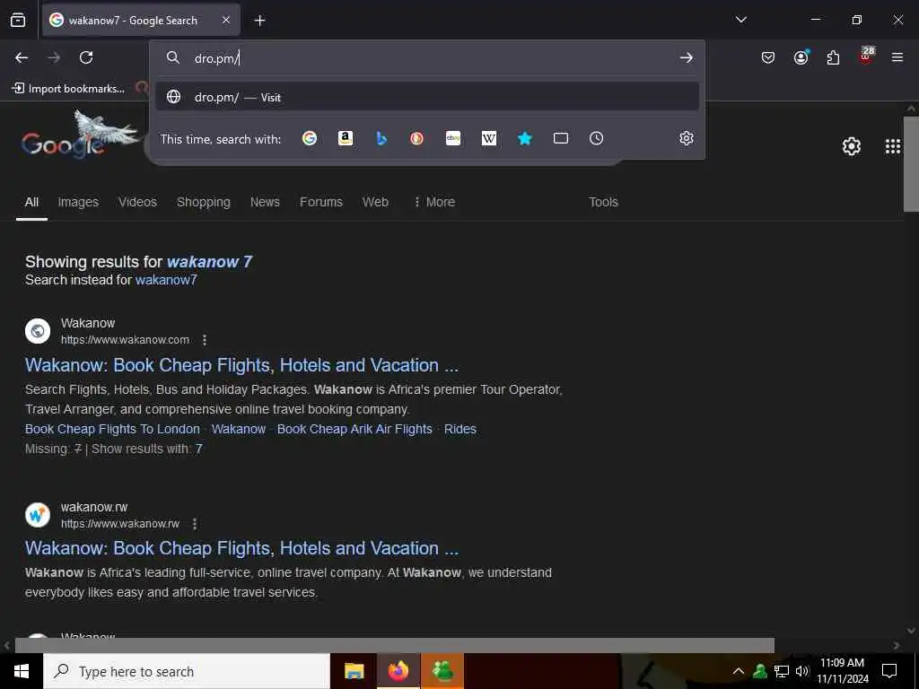Open the wakanow.com result title link
The image size is (919, 689).
pos(241,365)
